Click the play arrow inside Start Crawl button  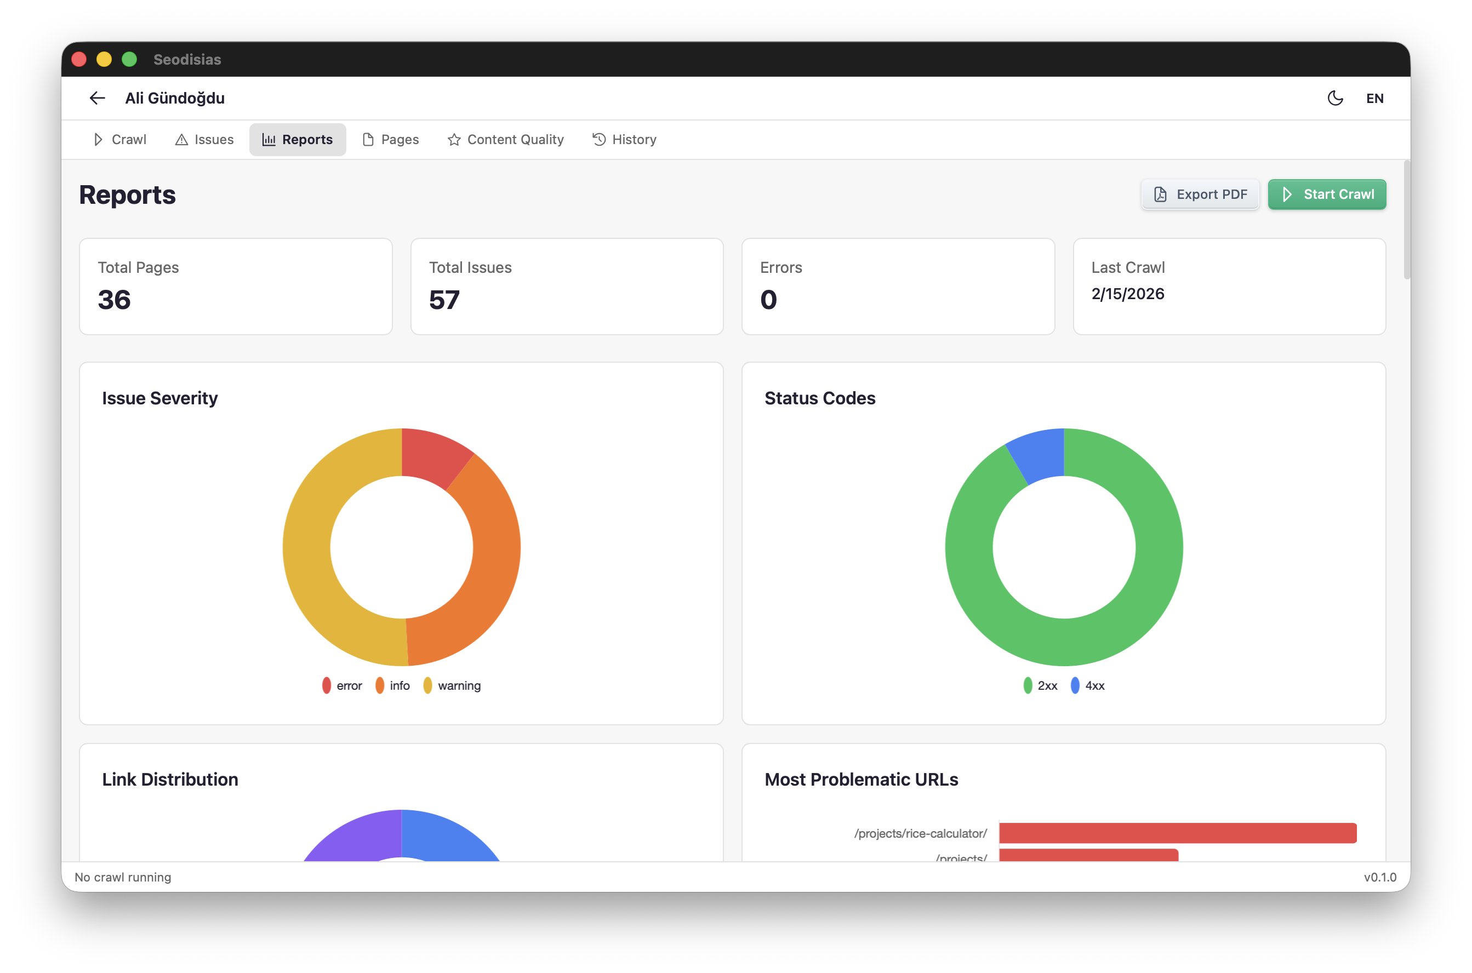point(1287,194)
